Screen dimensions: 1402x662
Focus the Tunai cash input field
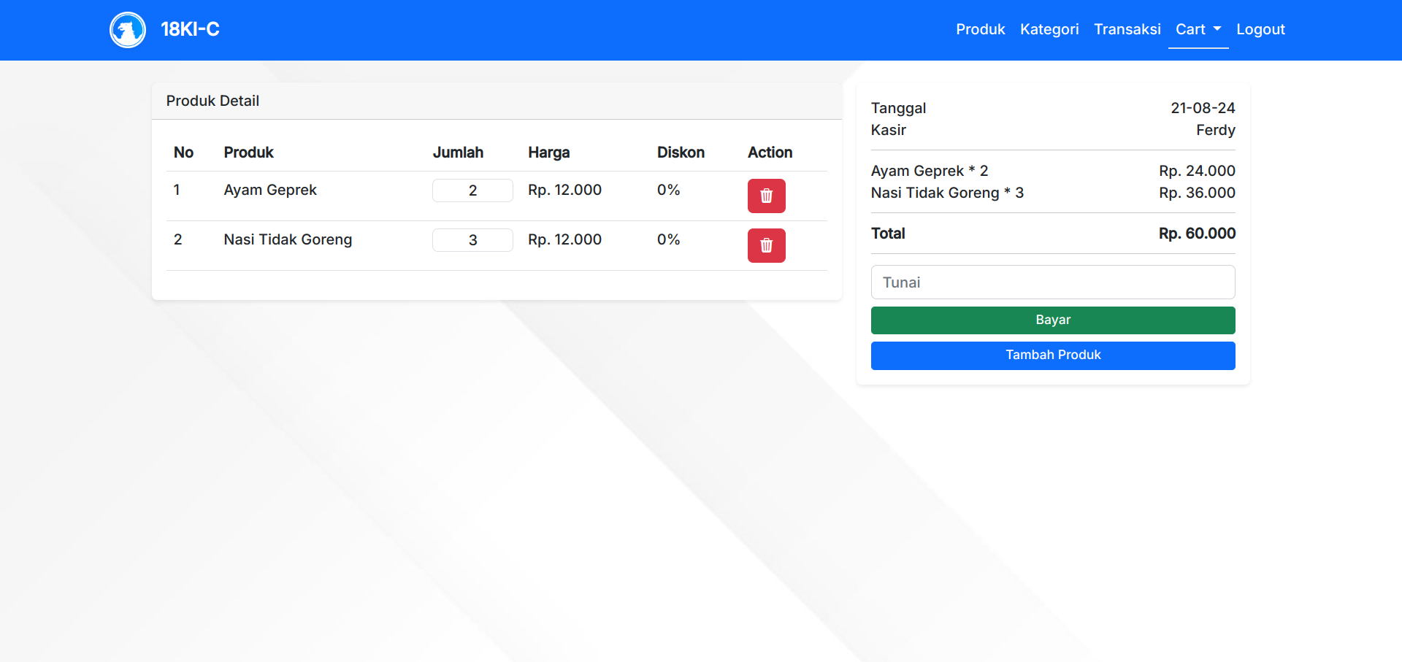pyautogui.click(x=1052, y=282)
